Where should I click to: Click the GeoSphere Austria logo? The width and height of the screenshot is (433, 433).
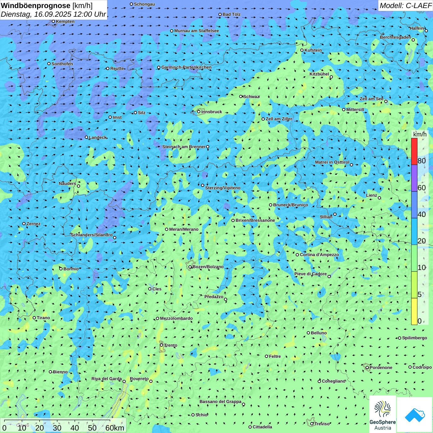383,414
